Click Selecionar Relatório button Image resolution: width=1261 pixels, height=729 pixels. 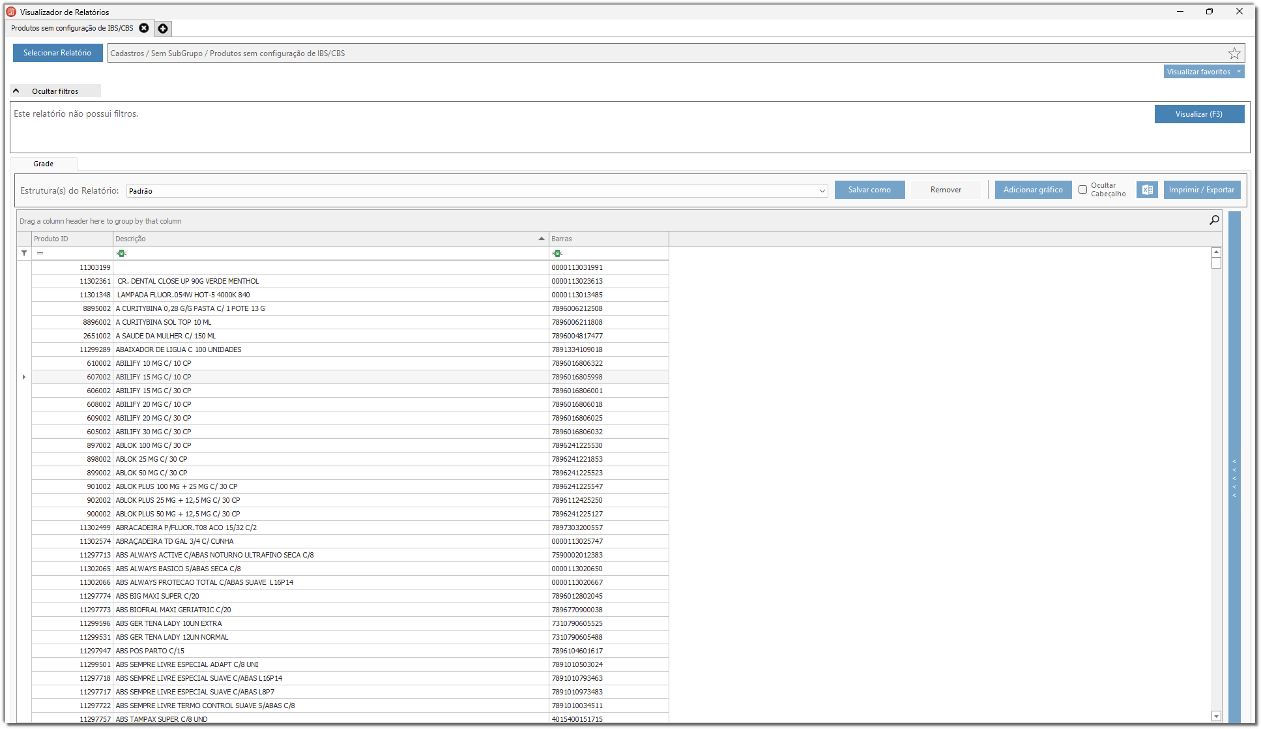coord(57,53)
